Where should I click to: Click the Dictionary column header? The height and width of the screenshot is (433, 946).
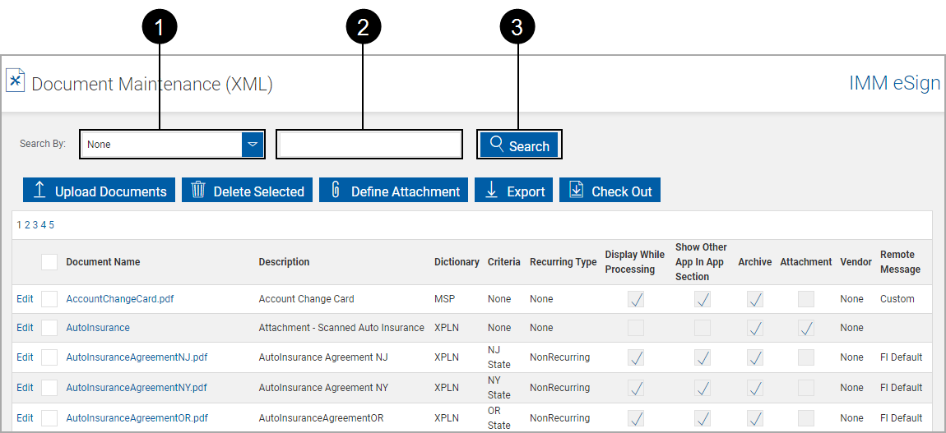pyautogui.click(x=457, y=262)
